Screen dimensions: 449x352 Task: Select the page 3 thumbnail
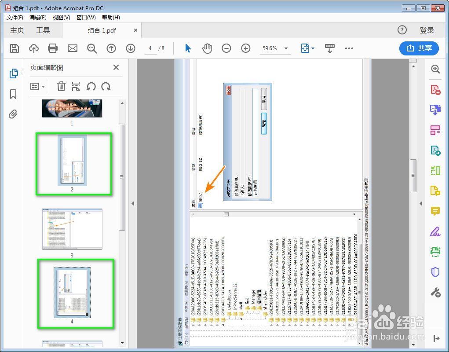click(72, 229)
